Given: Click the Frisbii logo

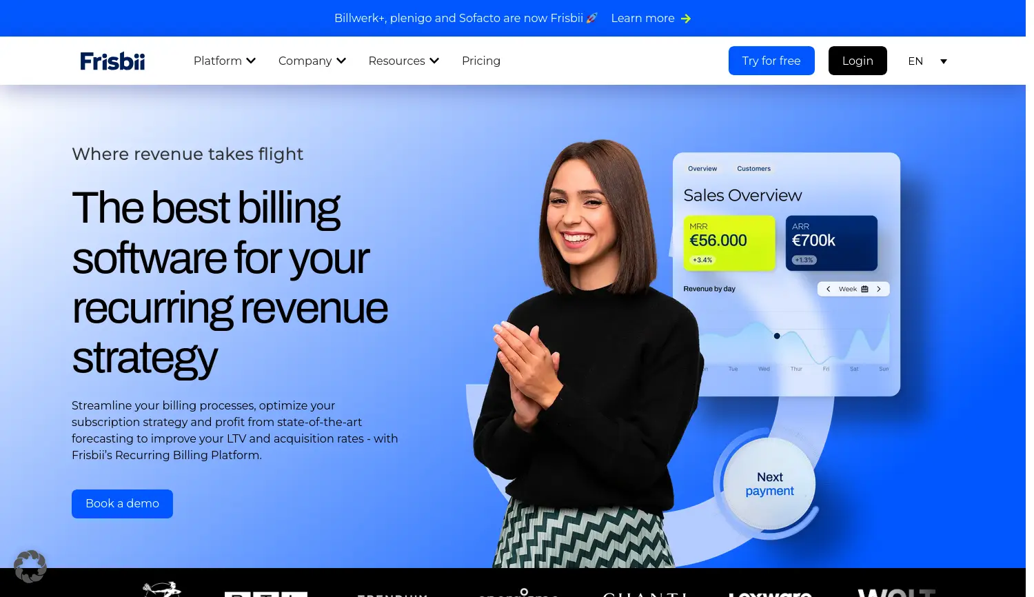Looking at the screenshot, I should tap(112, 61).
